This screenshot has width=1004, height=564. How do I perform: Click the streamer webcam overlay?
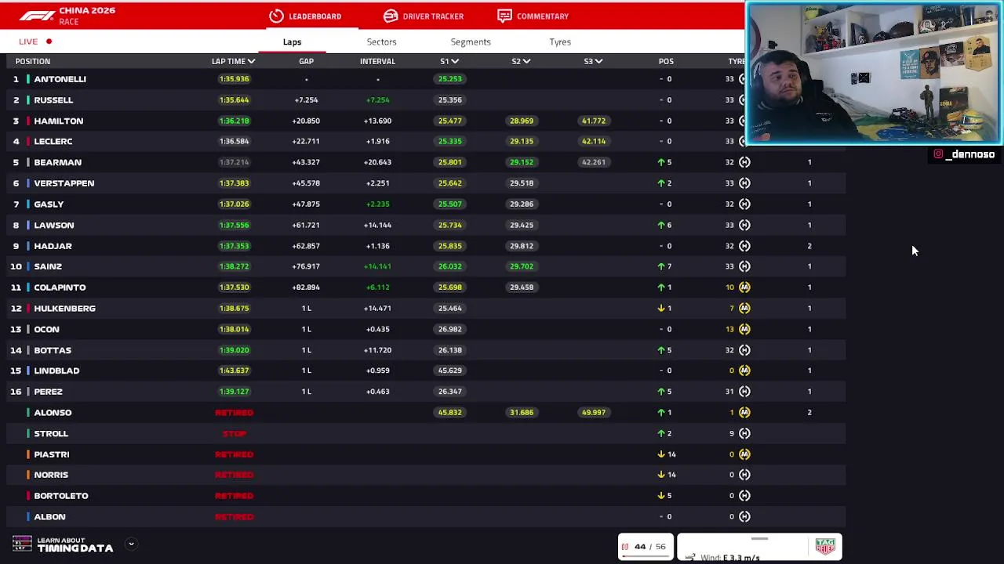(873, 74)
